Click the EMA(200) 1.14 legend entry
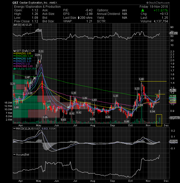This screenshot has height=183, width=180. (x=23, y=56)
